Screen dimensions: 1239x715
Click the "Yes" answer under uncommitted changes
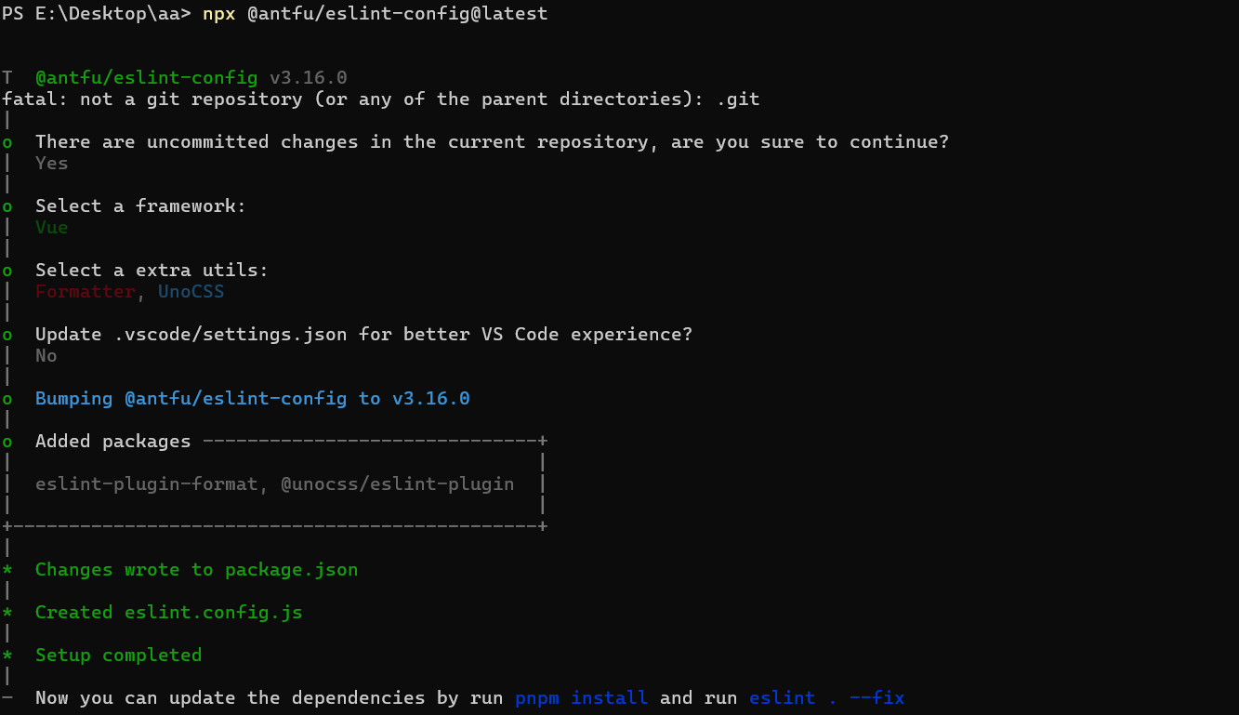[x=52, y=164]
